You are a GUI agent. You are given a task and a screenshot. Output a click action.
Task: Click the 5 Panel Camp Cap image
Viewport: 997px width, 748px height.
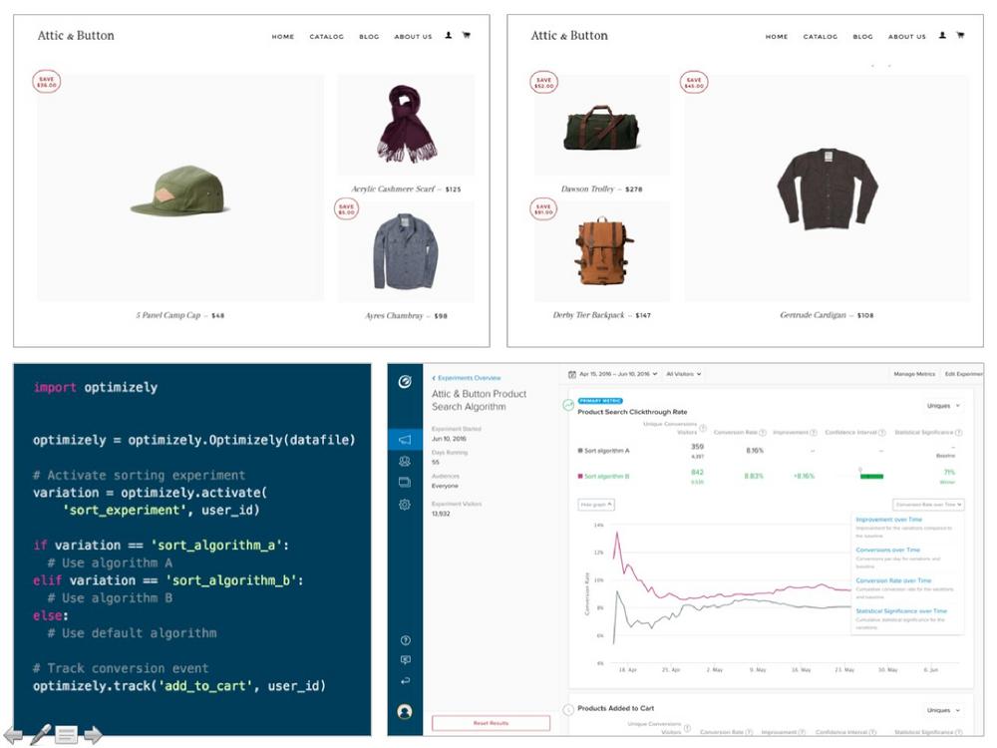(x=180, y=188)
